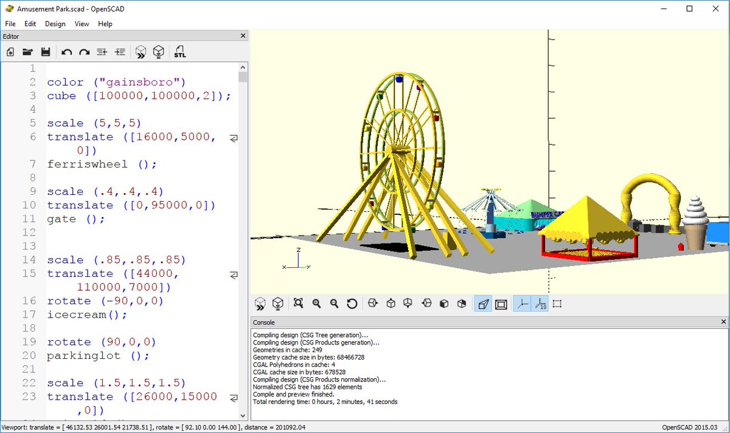Viewport: 730px width, 433px height.
Task: Open the Help menu
Action: tap(105, 24)
